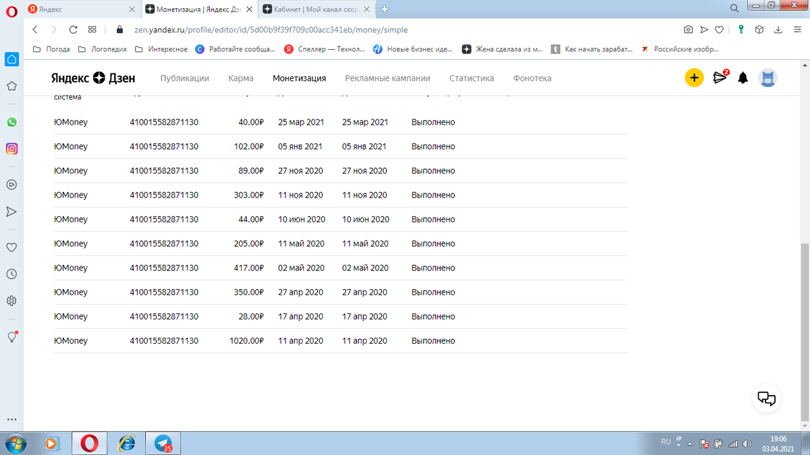The height and width of the screenshot is (455, 810).
Task: Open the Фонотека section
Action: 532,78
